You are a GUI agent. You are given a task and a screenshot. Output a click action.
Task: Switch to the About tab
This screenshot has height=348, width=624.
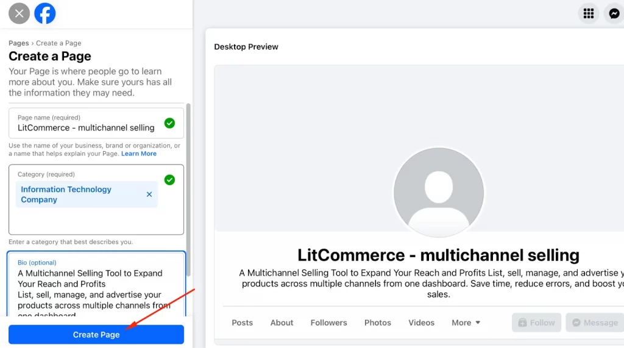[282, 322]
